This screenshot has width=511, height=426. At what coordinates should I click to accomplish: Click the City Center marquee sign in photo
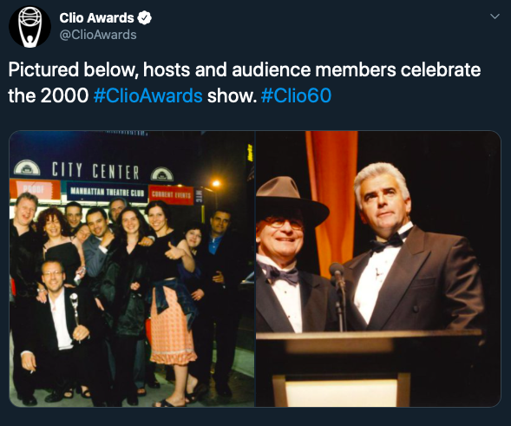[x=95, y=171]
